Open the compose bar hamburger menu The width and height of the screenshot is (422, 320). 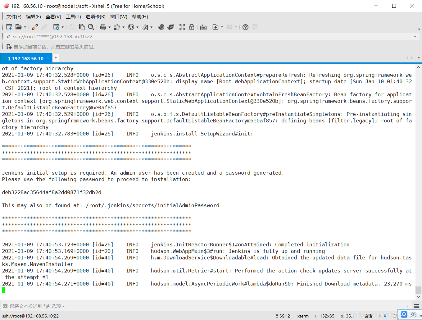pos(416,306)
